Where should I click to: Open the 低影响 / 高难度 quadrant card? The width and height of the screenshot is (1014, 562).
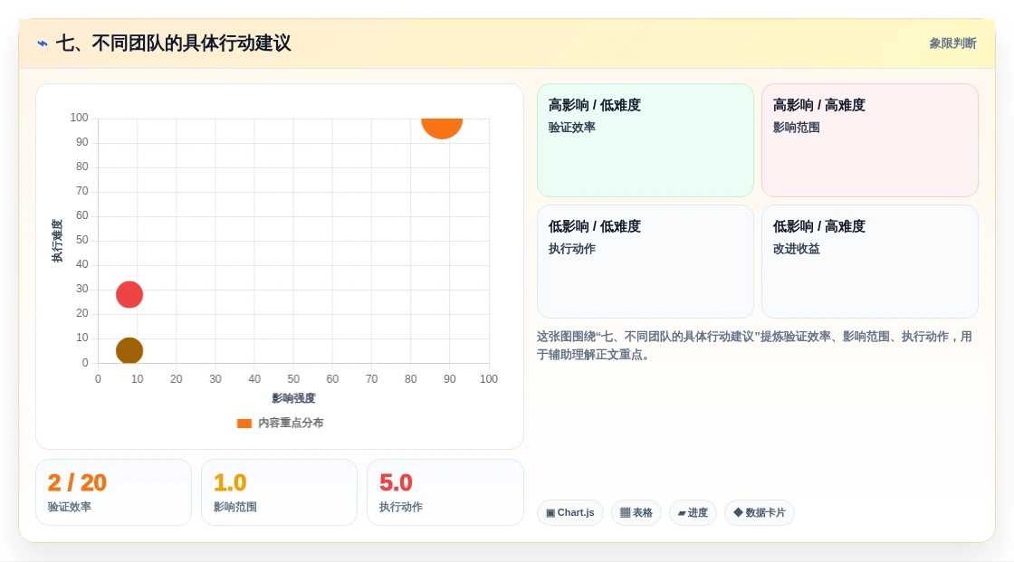click(870, 262)
